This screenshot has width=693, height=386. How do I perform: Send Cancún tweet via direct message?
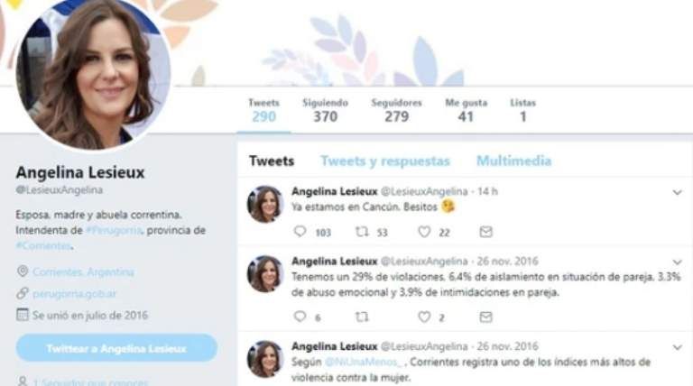point(485,232)
